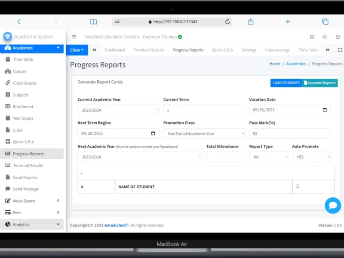The image size is (344, 258).
Task: Go back with the browser back arrow
Action: [x=19, y=21]
